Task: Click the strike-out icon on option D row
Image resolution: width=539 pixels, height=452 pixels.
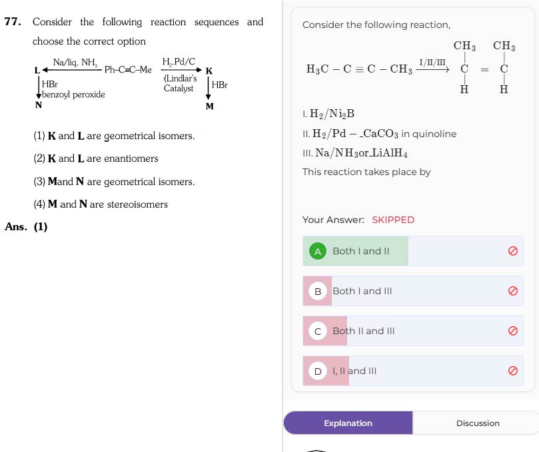Action: (512, 371)
